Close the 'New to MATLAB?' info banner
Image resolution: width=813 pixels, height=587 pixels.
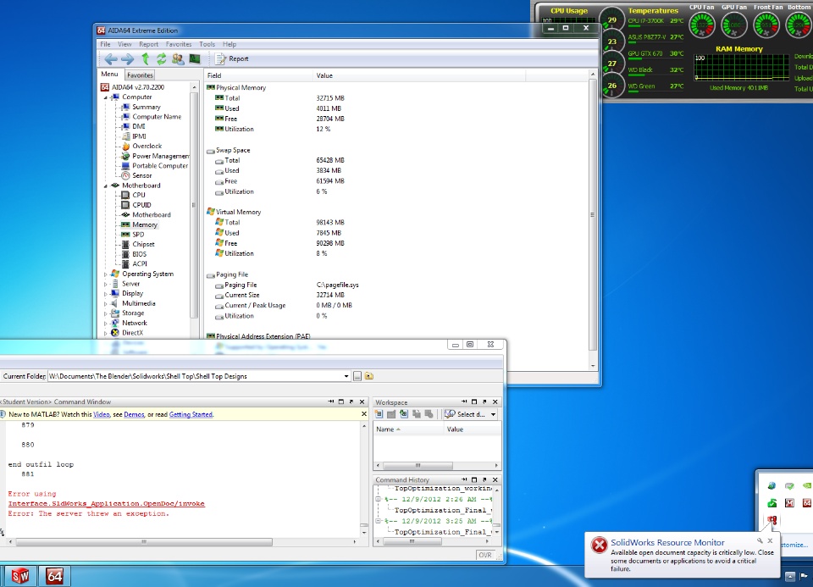(364, 414)
